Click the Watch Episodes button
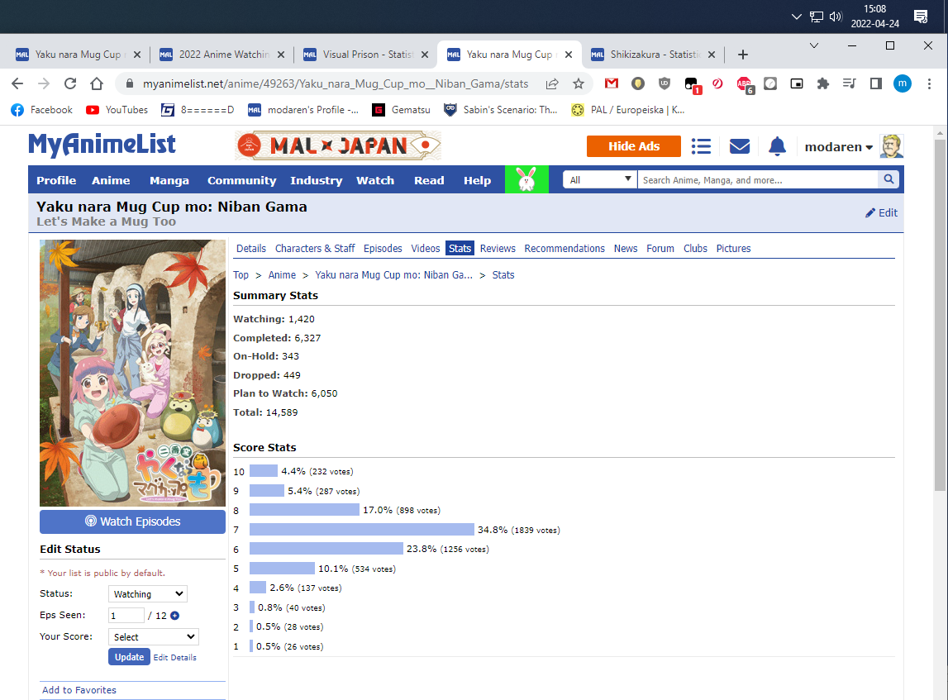Screen dimensions: 948x700 pyautogui.click(x=132, y=521)
